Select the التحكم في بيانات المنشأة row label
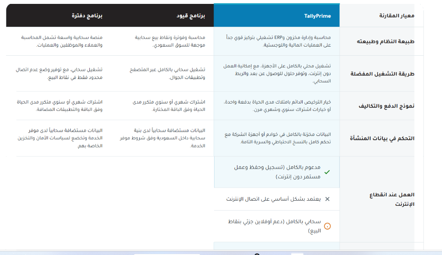Viewport: 442px width, 255px height. 382,139
